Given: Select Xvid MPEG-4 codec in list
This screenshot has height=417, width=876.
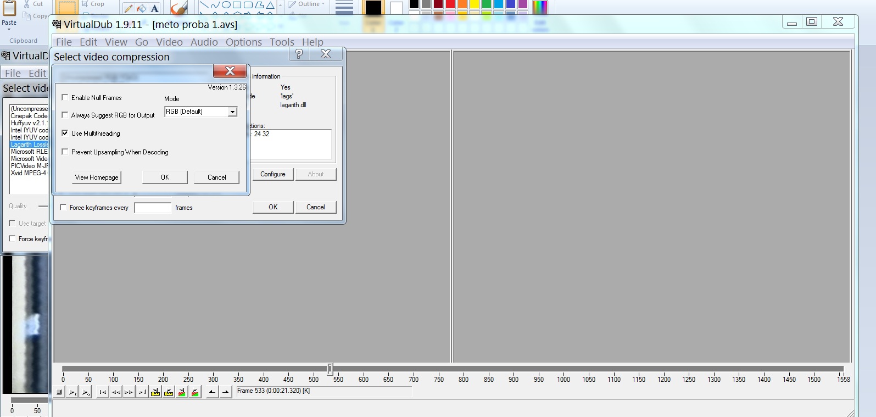Looking at the screenshot, I should click(29, 173).
